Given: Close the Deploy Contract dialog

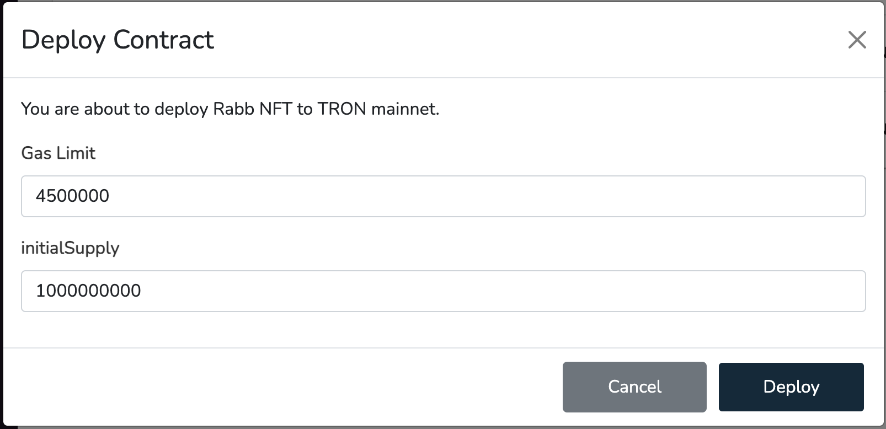Looking at the screenshot, I should pyautogui.click(x=857, y=40).
